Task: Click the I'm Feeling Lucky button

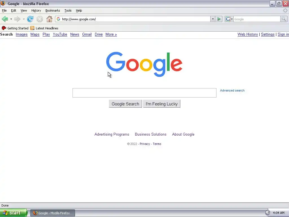Action: point(162,104)
